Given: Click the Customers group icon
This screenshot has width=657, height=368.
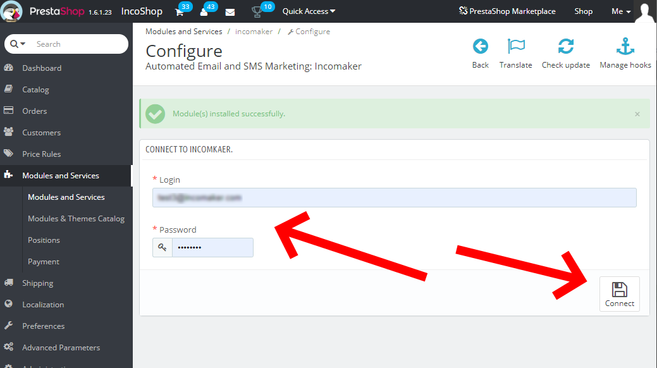Looking at the screenshot, I should [x=8, y=132].
